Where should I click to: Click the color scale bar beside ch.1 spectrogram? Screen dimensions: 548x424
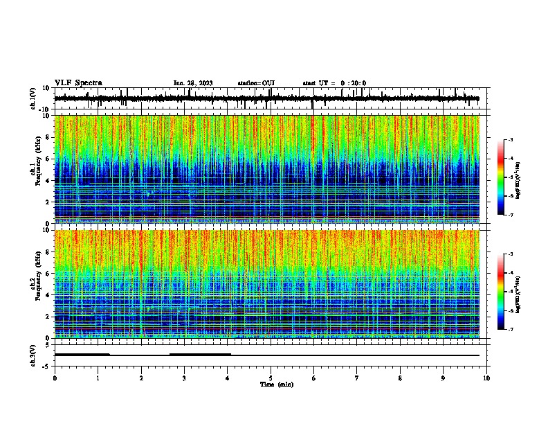coord(501,177)
